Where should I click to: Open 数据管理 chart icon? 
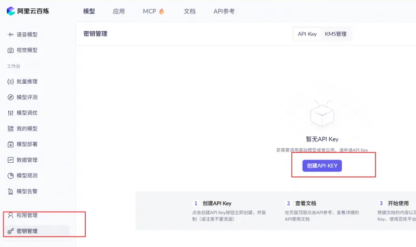pos(11,160)
